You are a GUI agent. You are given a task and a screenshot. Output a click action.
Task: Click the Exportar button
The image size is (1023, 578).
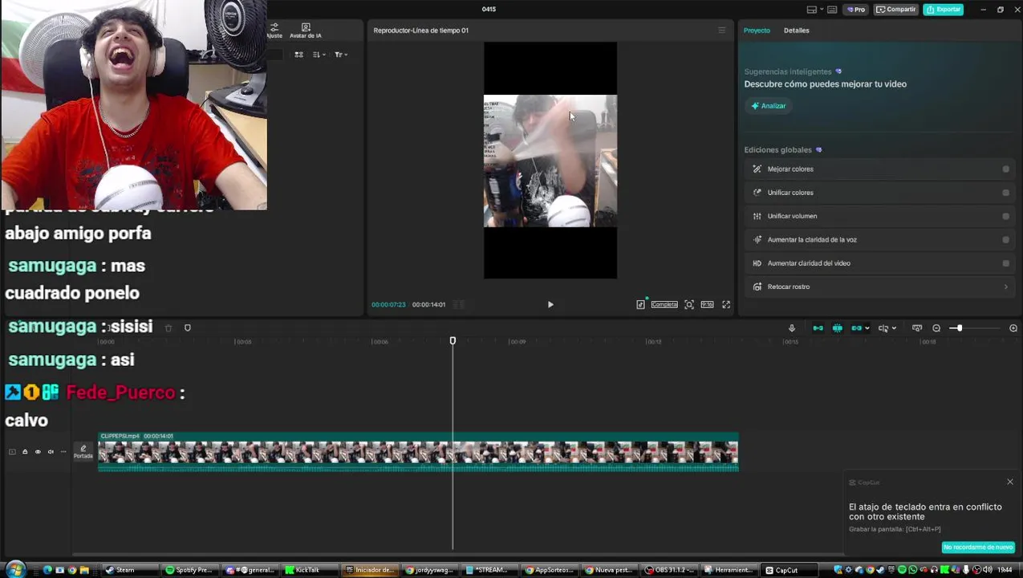coord(944,10)
